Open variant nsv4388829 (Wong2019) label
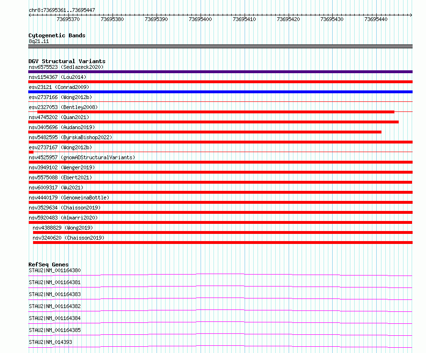Image resolution: width=426 pixels, height=353 pixels. tap(63, 228)
